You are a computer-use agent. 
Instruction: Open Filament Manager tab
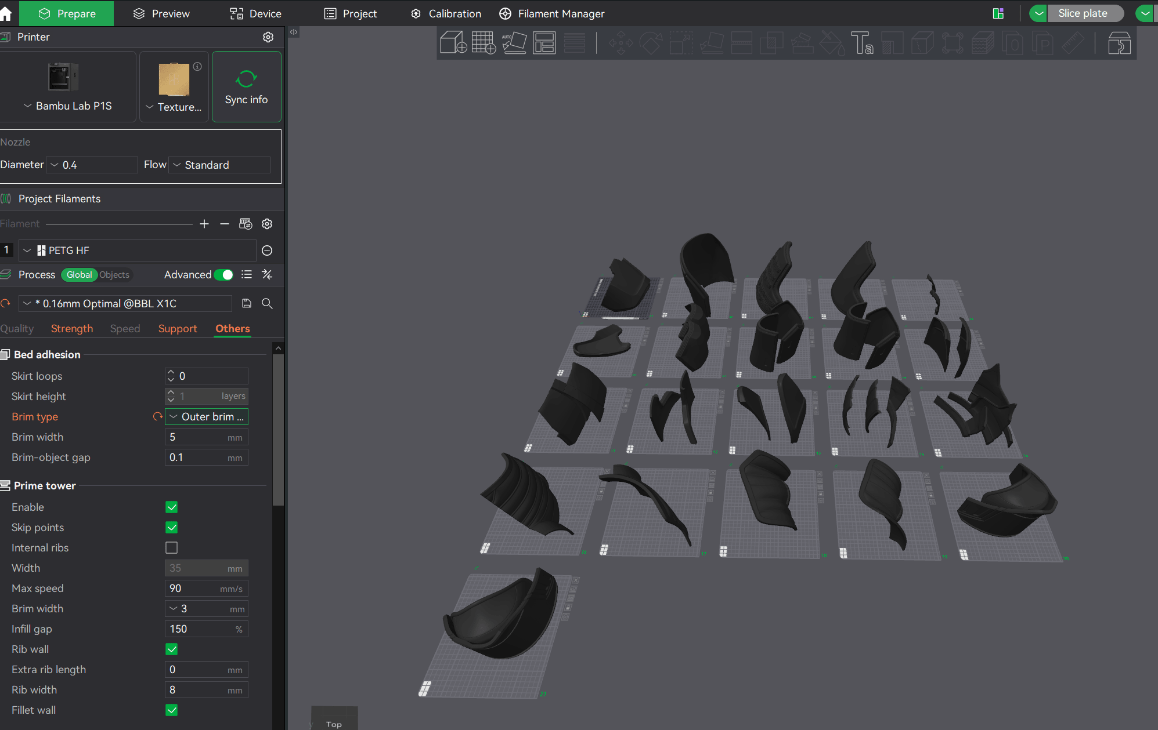[551, 13]
